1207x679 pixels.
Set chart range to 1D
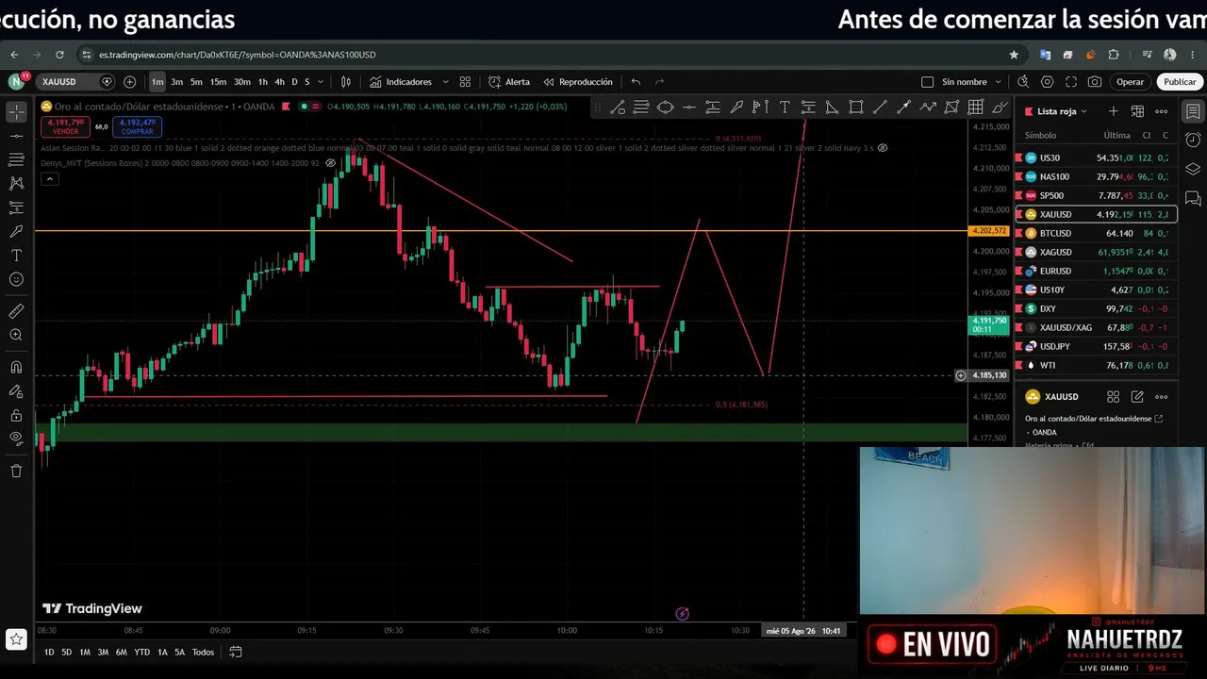click(x=49, y=652)
